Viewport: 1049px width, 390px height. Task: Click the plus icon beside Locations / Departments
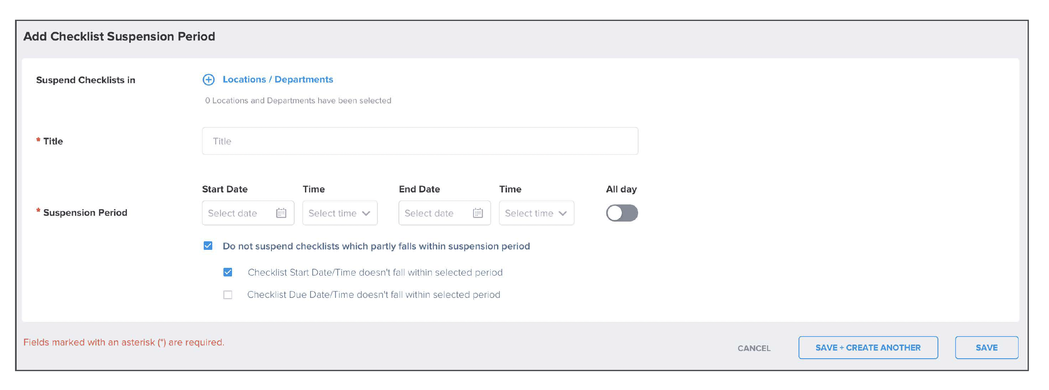point(208,79)
